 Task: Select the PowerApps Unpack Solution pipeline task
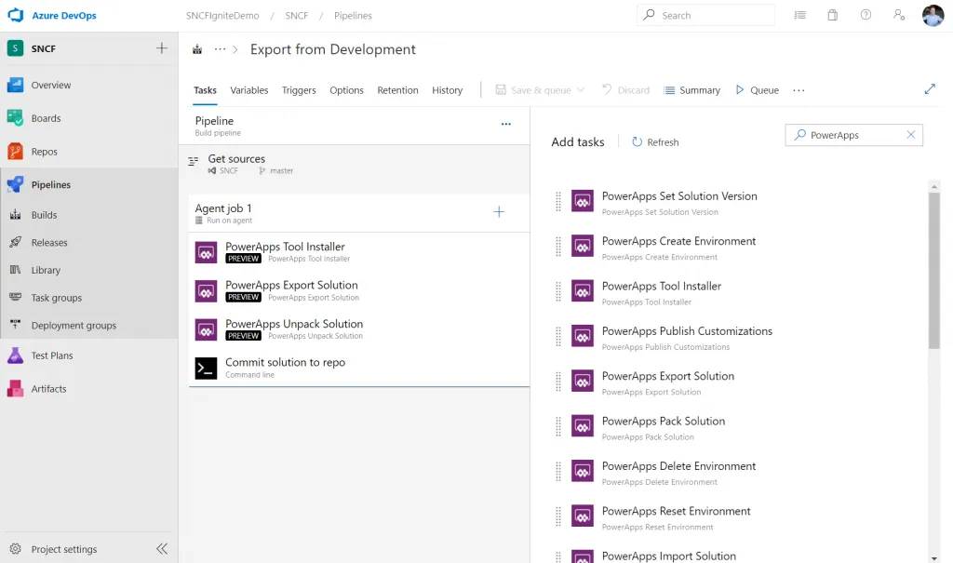click(x=358, y=328)
